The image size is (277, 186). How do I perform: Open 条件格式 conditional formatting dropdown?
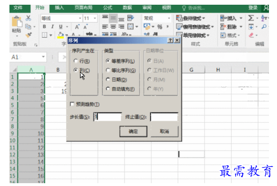(x=191, y=18)
